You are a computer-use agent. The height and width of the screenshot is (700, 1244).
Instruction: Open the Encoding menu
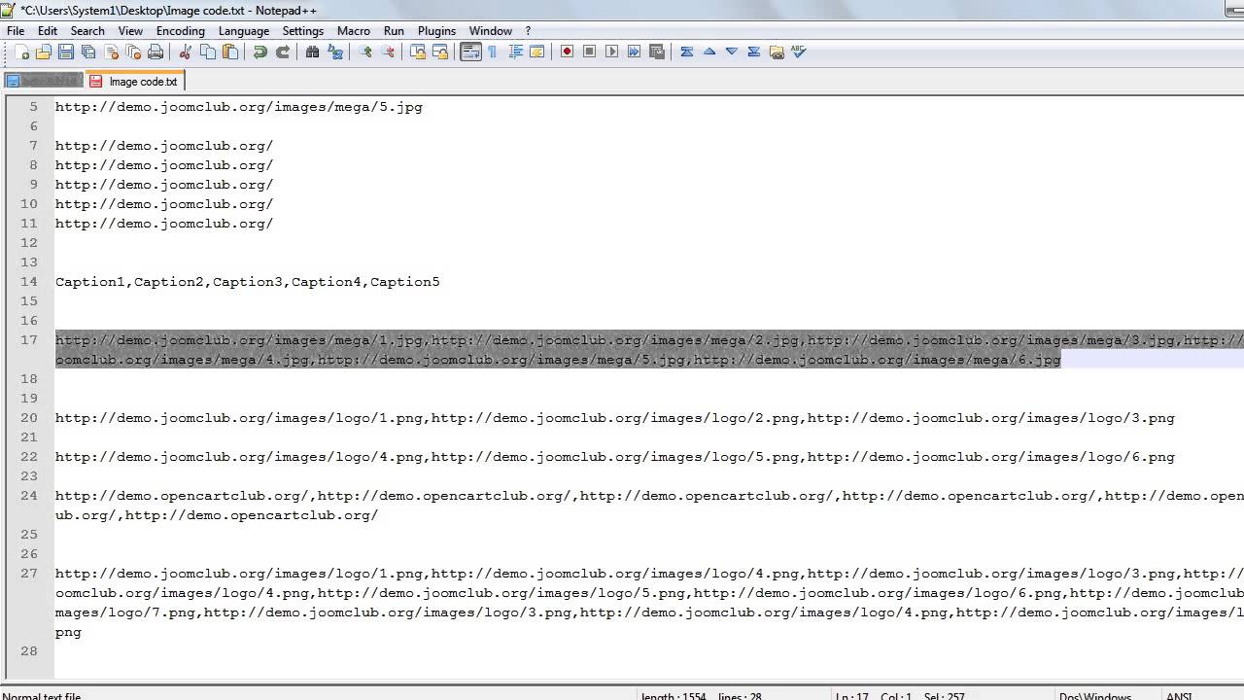pos(181,31)
